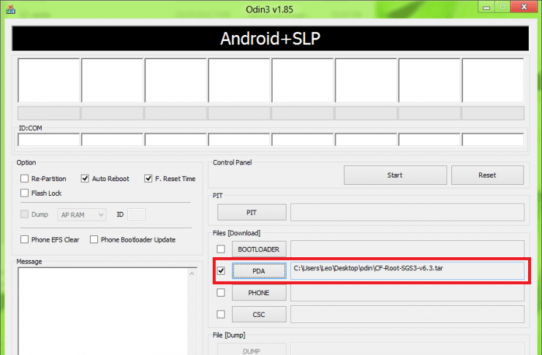Minimize the Odin3 window
Viewport: 542px width, 355px height.
coord(486,7)
